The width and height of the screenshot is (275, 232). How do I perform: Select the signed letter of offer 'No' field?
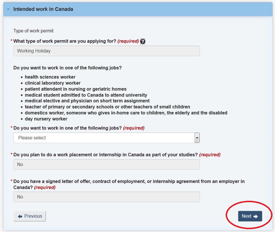(x=106, y=197)
